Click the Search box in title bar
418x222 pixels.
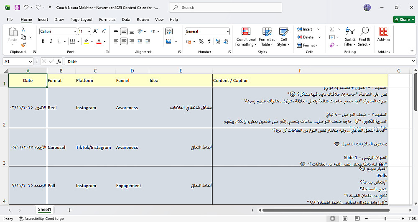[226, 8]
